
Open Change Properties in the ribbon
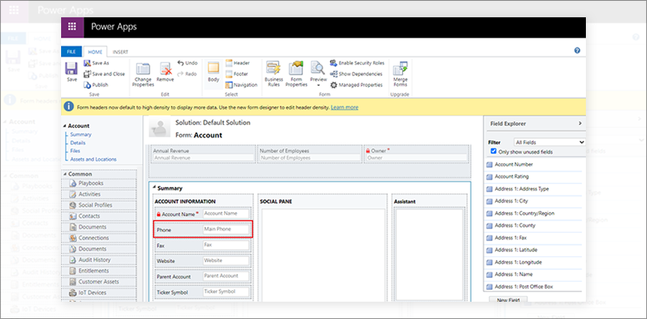coord(143,69)
